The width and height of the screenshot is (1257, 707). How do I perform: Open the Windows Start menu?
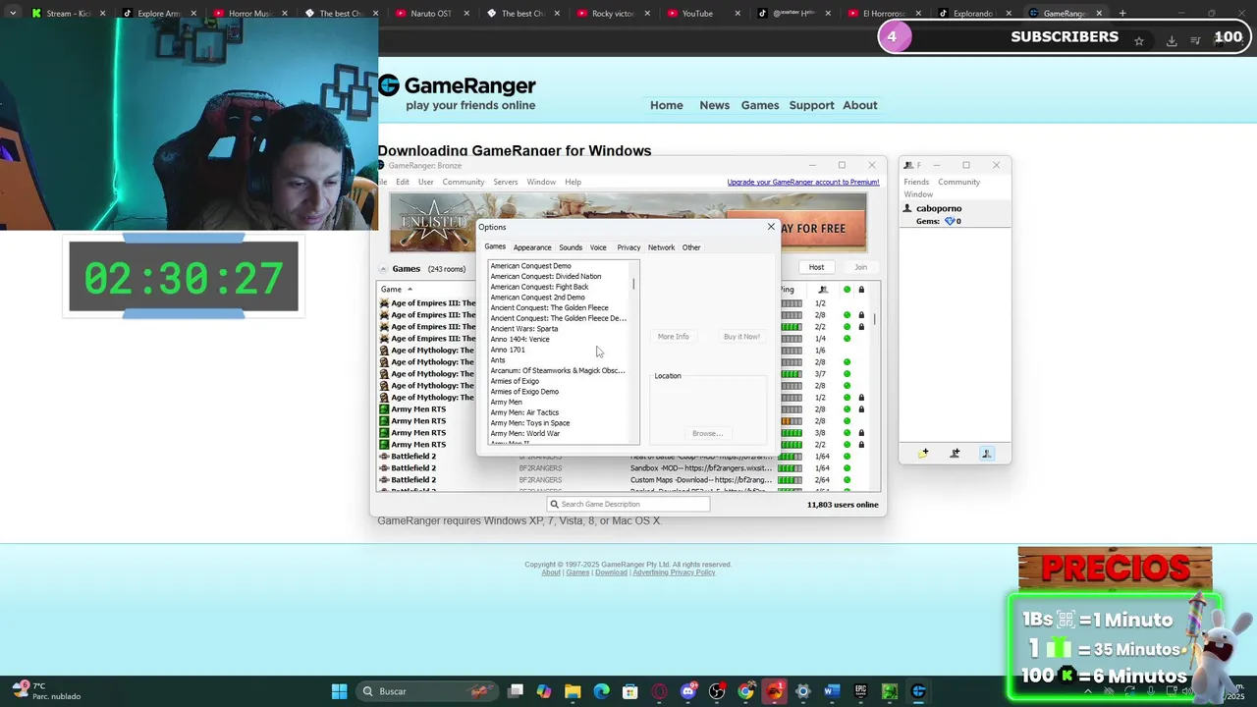tap(339, 691)
